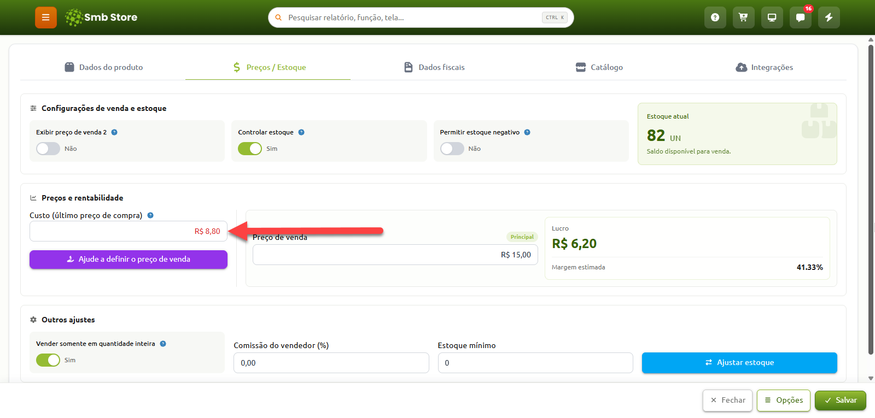Click the info icon beside Controlar estoque

301,132
